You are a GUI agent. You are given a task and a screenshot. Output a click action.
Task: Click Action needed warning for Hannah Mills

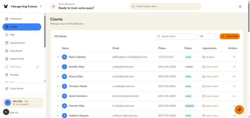point(210,106)
